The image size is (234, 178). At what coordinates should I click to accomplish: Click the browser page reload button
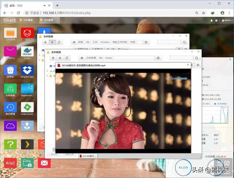18,13
